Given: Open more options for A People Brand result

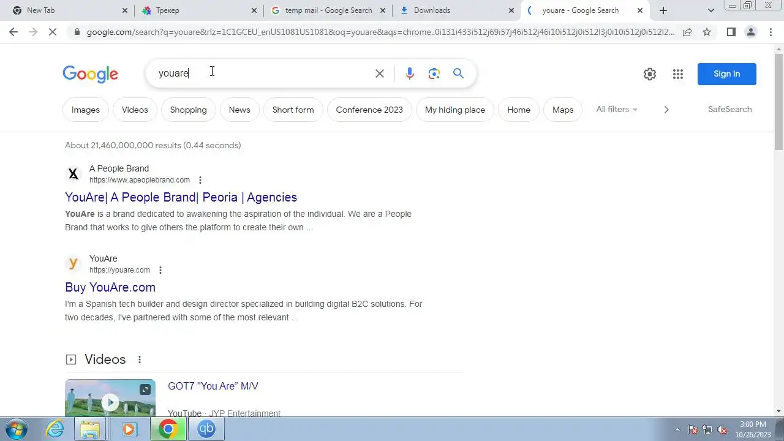Looking at the screenshot, I should (200, 180).
